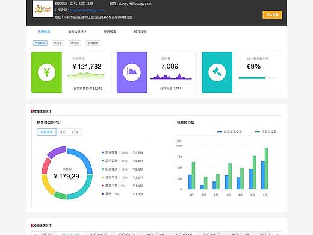Click the green bar for 7月
Viewport: 313px width, 235px height.
tap(267, 169)
